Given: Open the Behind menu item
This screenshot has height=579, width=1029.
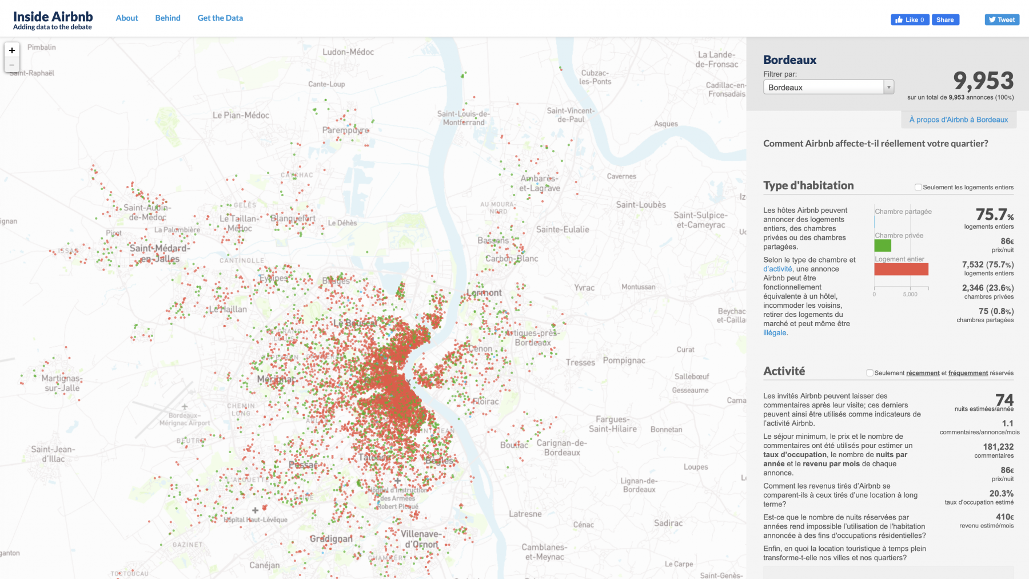Looking at the screenshot, I should click(x=167, y=18).
